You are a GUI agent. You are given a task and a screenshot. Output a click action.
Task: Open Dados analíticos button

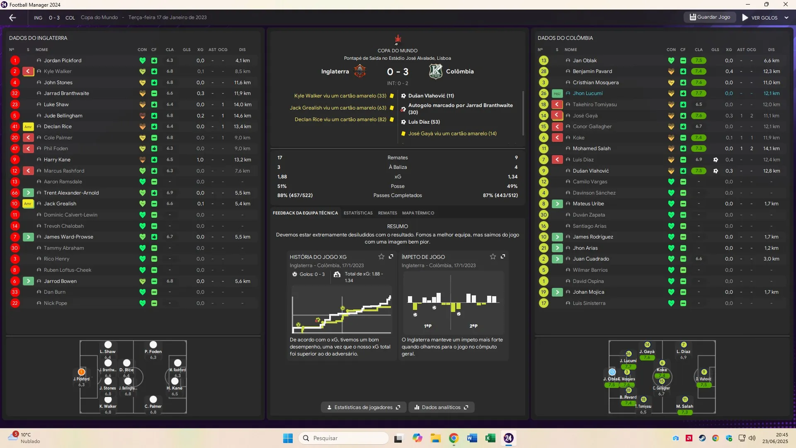[x=441, y=407]
